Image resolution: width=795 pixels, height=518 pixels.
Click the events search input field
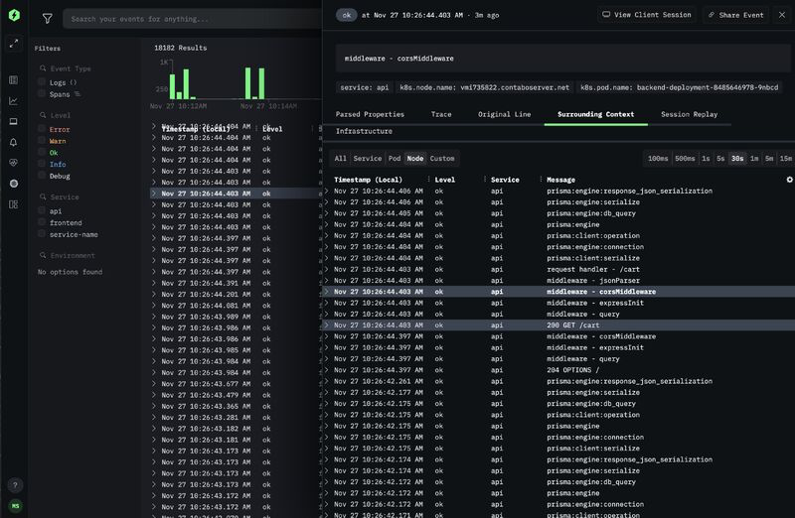pos(192,19)
